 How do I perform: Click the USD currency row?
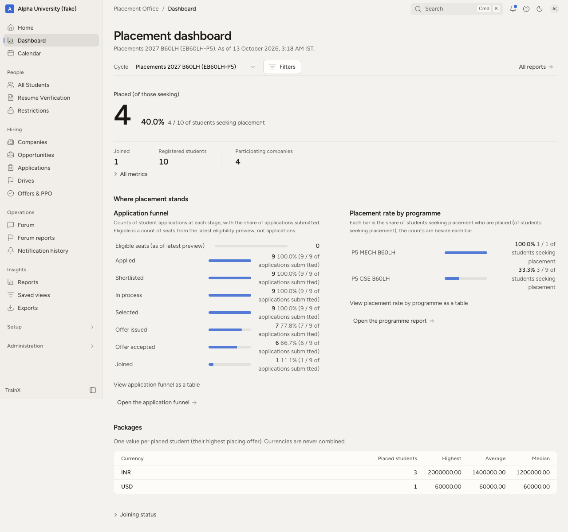point(335,487)
